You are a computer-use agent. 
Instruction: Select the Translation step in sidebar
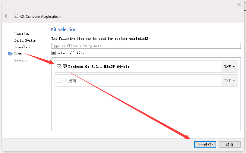point(24,47)
